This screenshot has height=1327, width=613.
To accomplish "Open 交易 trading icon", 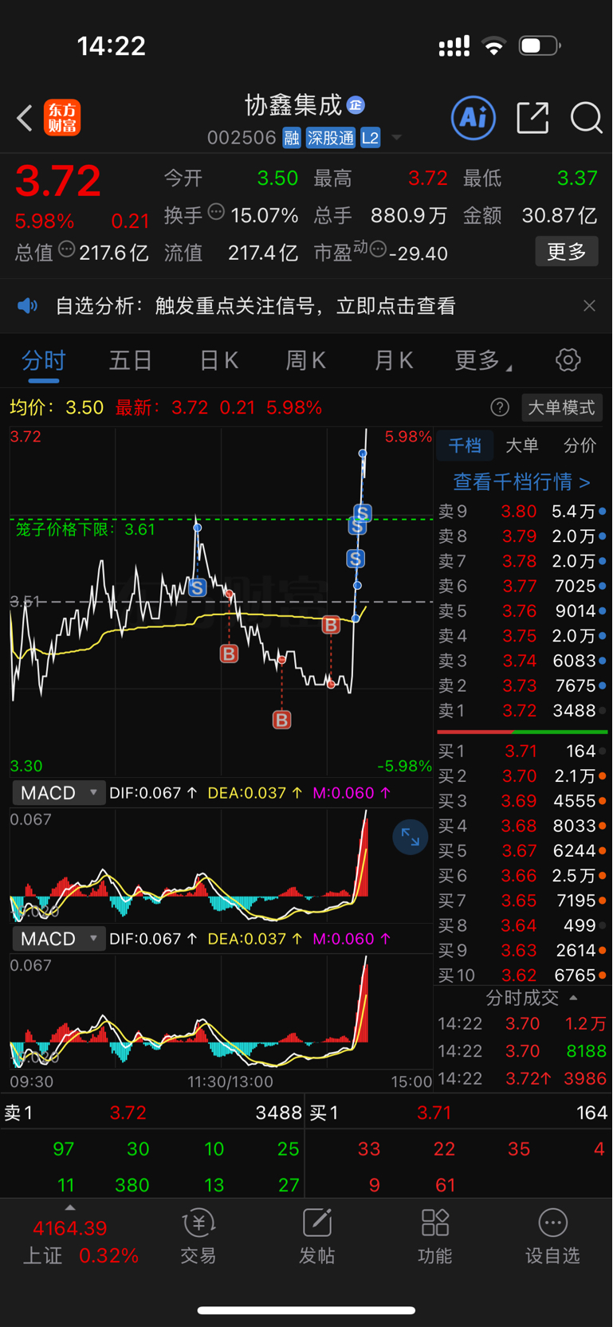I will (198, 1236).
